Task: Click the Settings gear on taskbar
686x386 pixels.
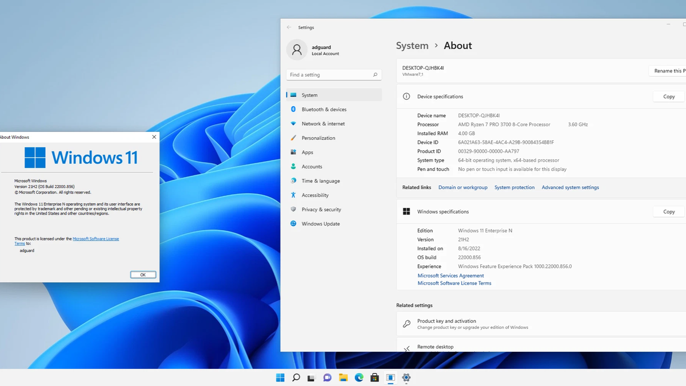Action: pos(406,377)
